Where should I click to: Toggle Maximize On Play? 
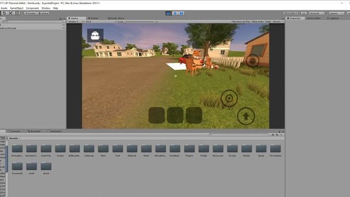(x=241, y=22)
